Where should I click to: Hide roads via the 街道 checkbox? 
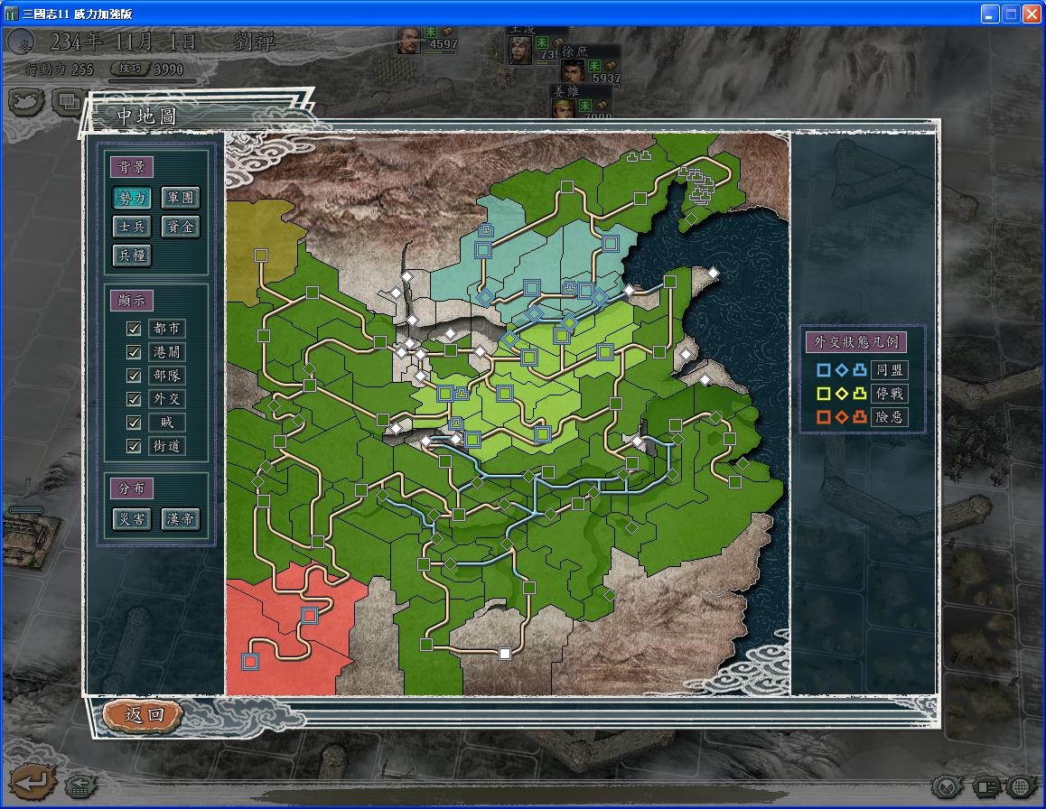click(134, 445)
